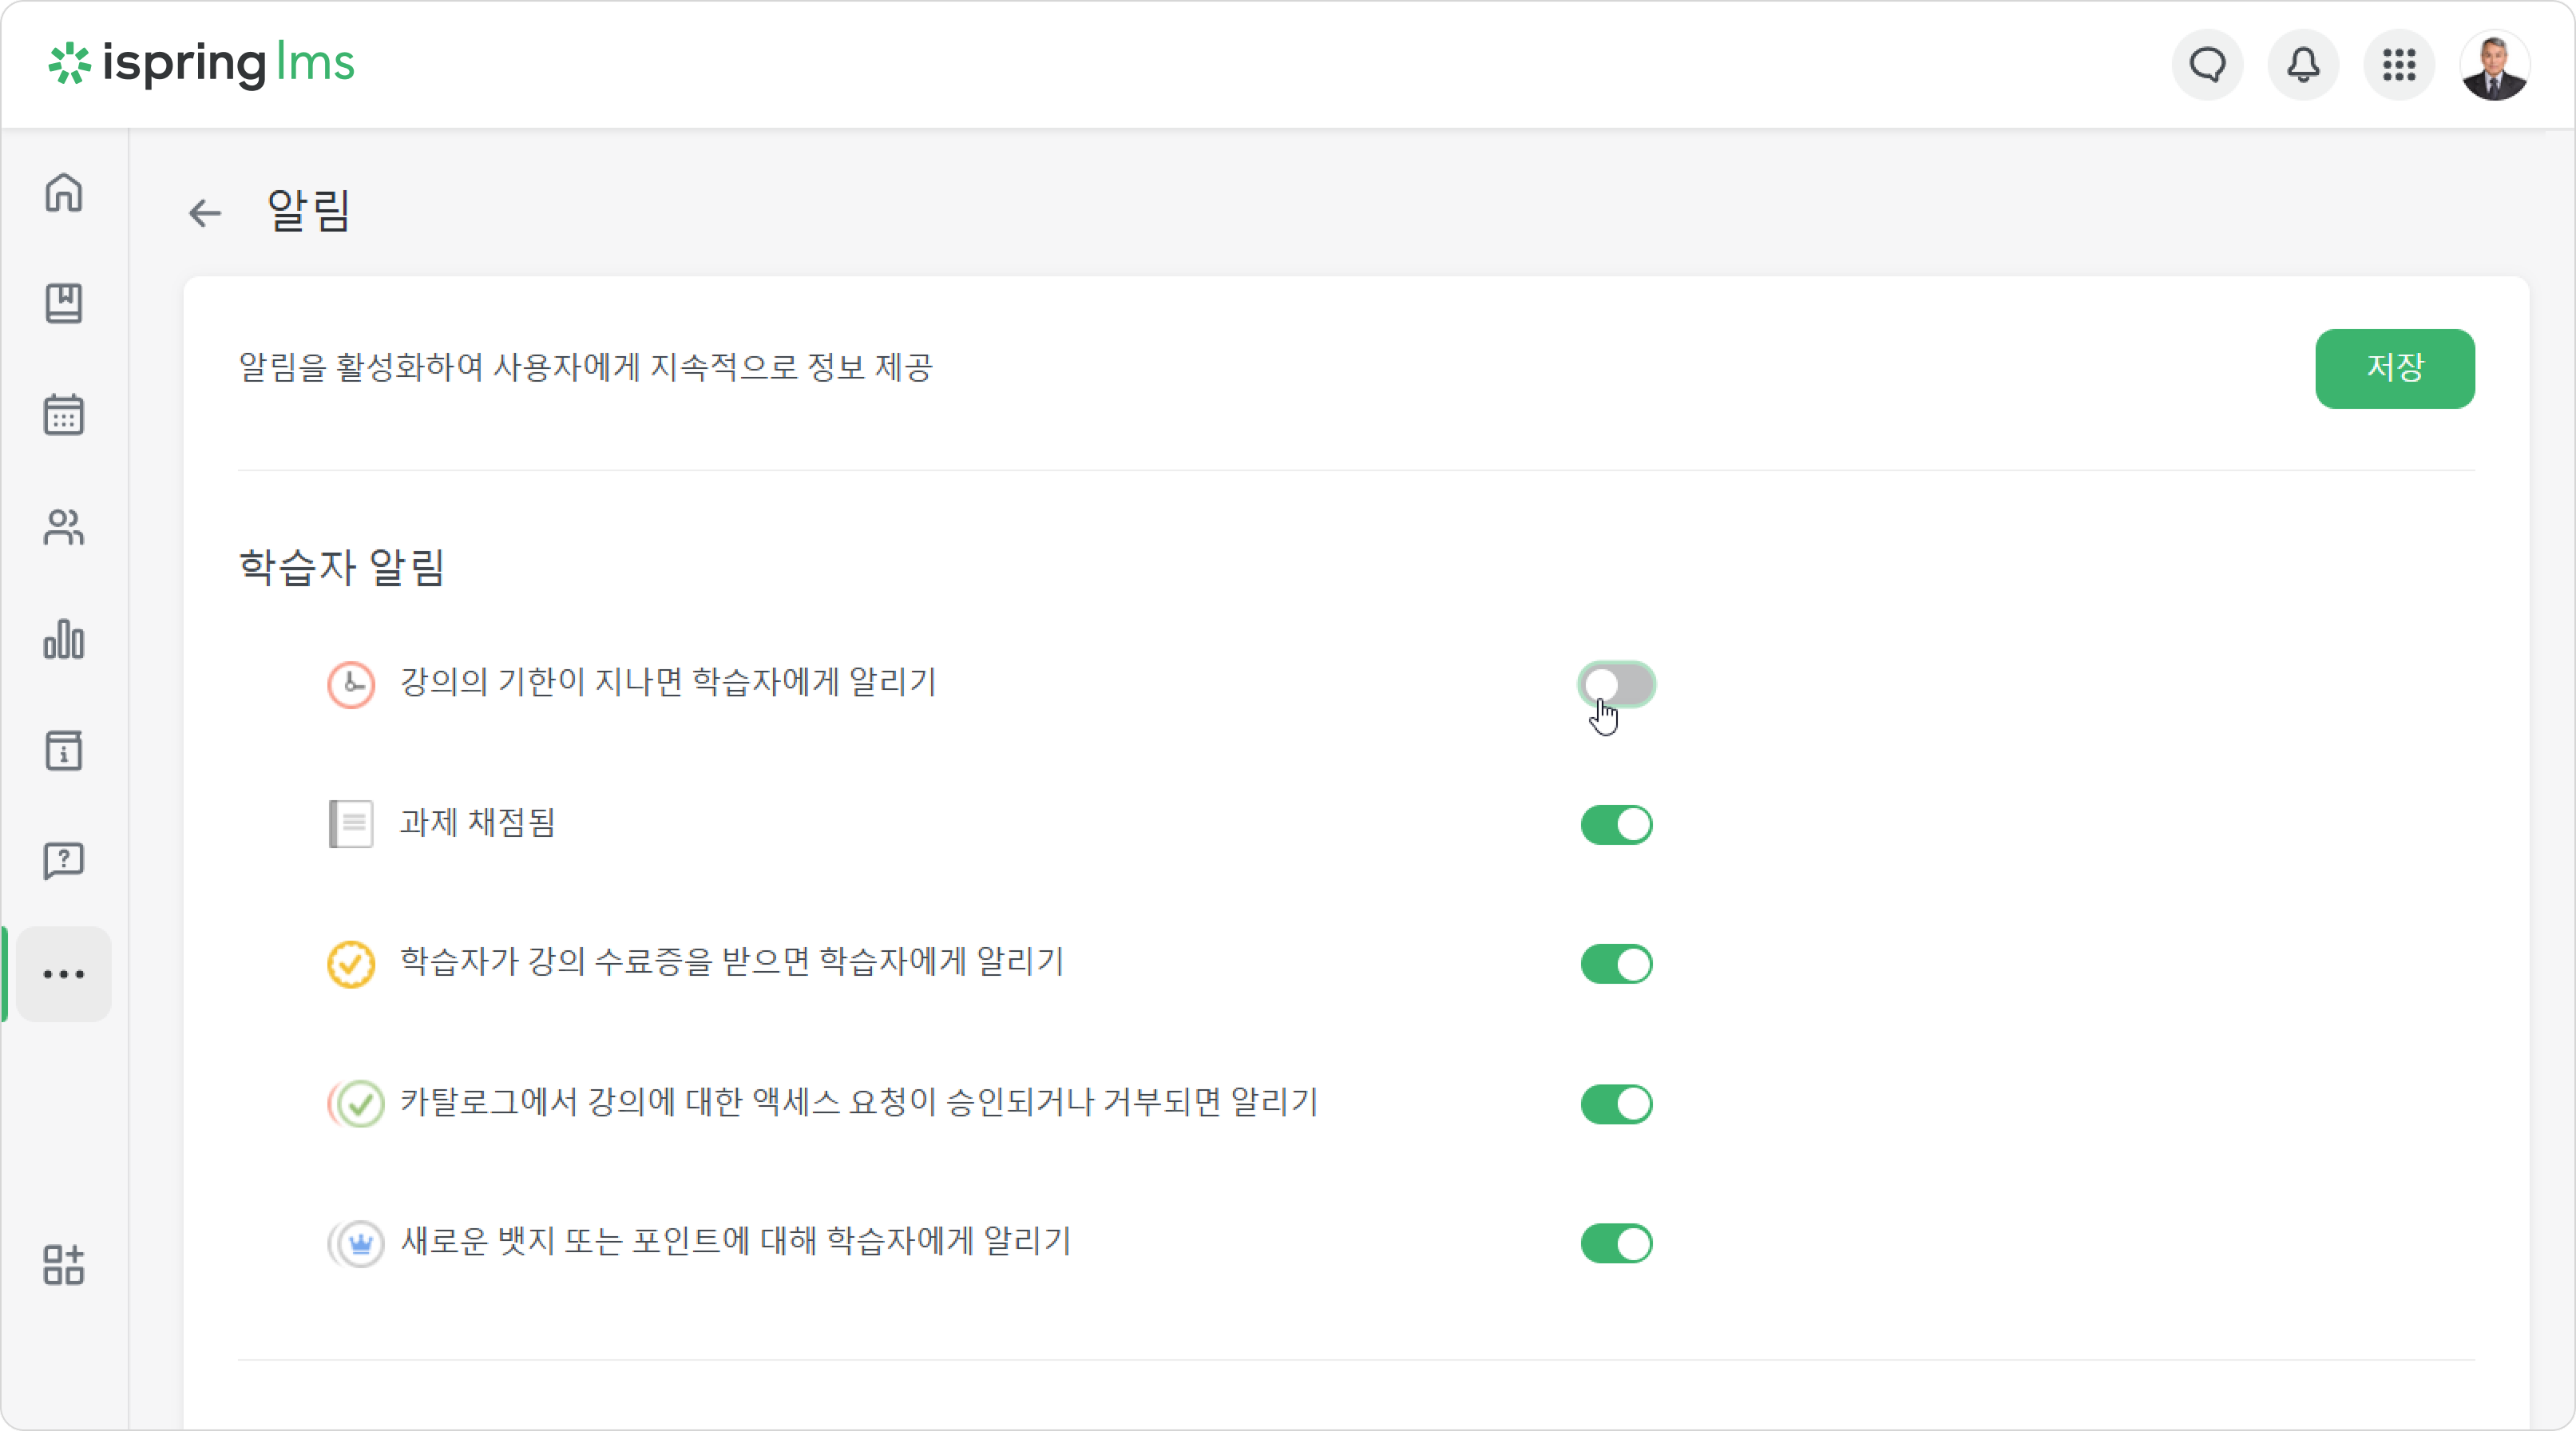
Task: Disable the 과제 채점됨 toggle
Action: click(1617, 825)
